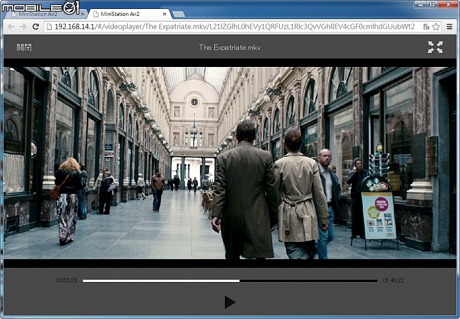Play the paused video
This screenshot has height=319, width=460.
[x=230, y=302]
